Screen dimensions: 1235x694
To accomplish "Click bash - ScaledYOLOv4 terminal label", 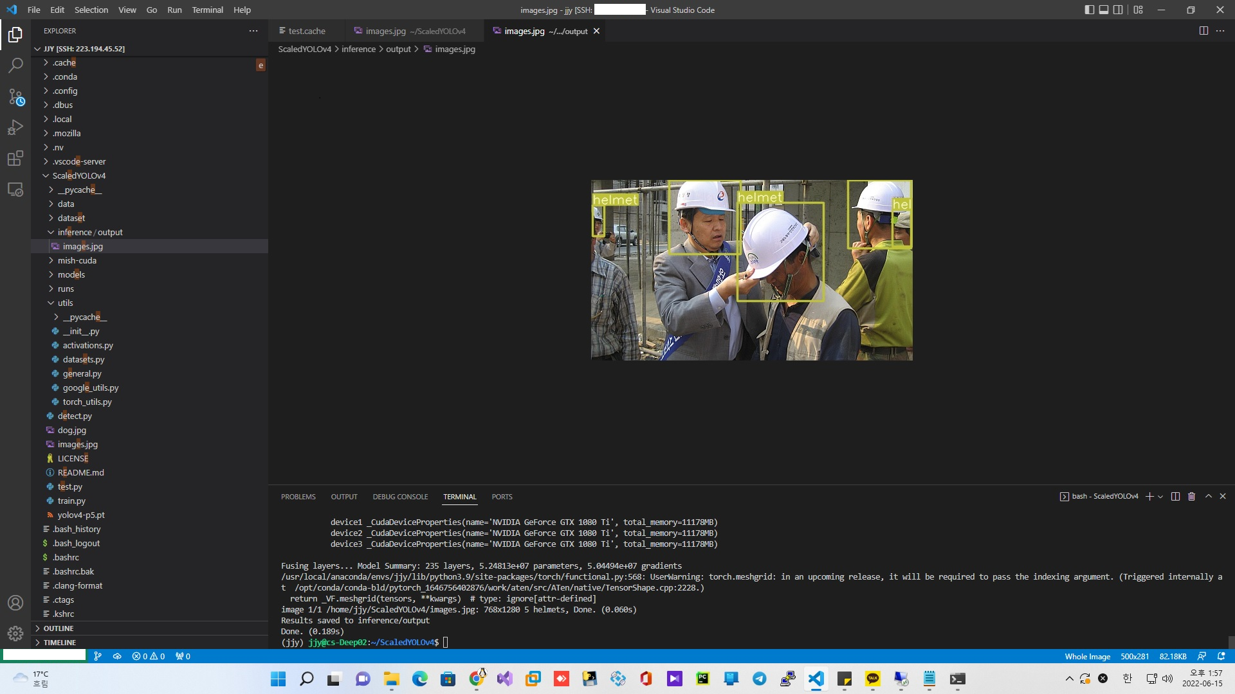I will [x=1099, y=496].
